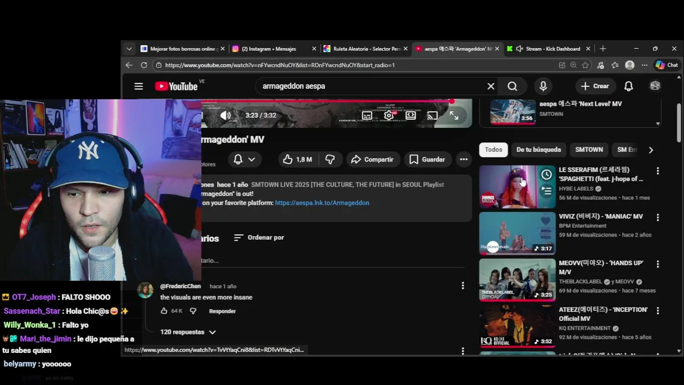Image resolution: width=684 pixels, height=385 pixels.
Task: Open Ordenar por comment sorting
Action: pyautogui.click(x=259, y=237)
